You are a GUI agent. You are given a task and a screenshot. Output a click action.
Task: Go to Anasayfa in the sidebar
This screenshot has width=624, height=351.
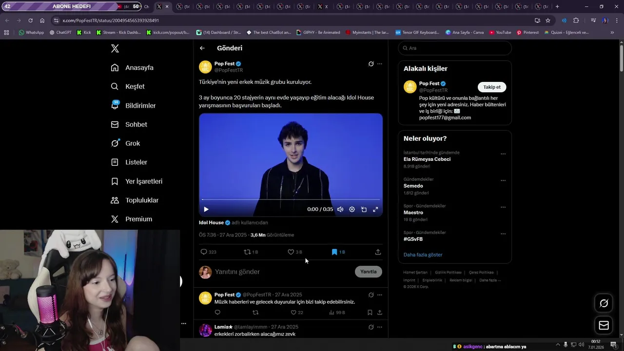[x=132, y=68]
